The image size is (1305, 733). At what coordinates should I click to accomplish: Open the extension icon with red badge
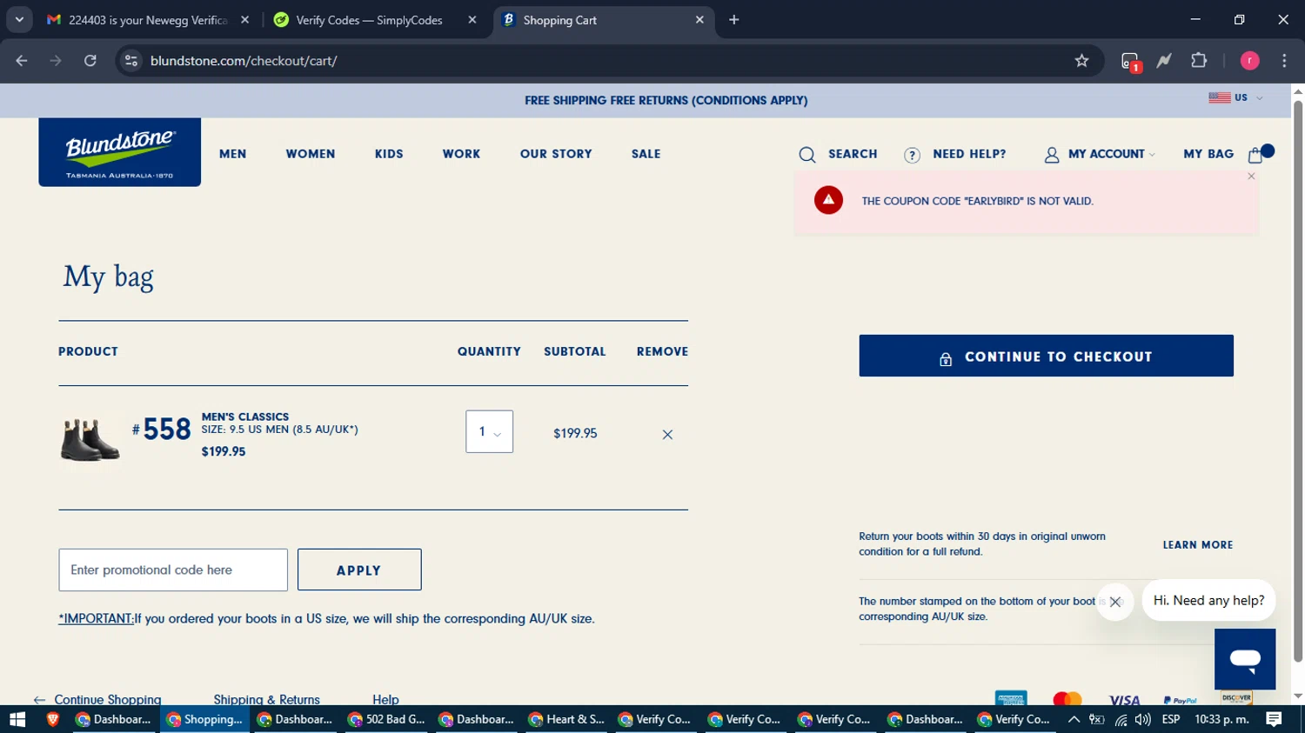tap(1130, 62)
